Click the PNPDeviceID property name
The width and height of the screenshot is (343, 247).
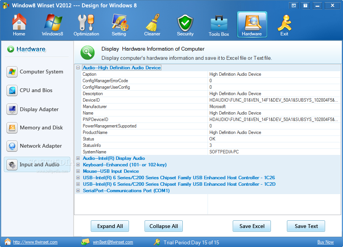click(x=95, y=120)
